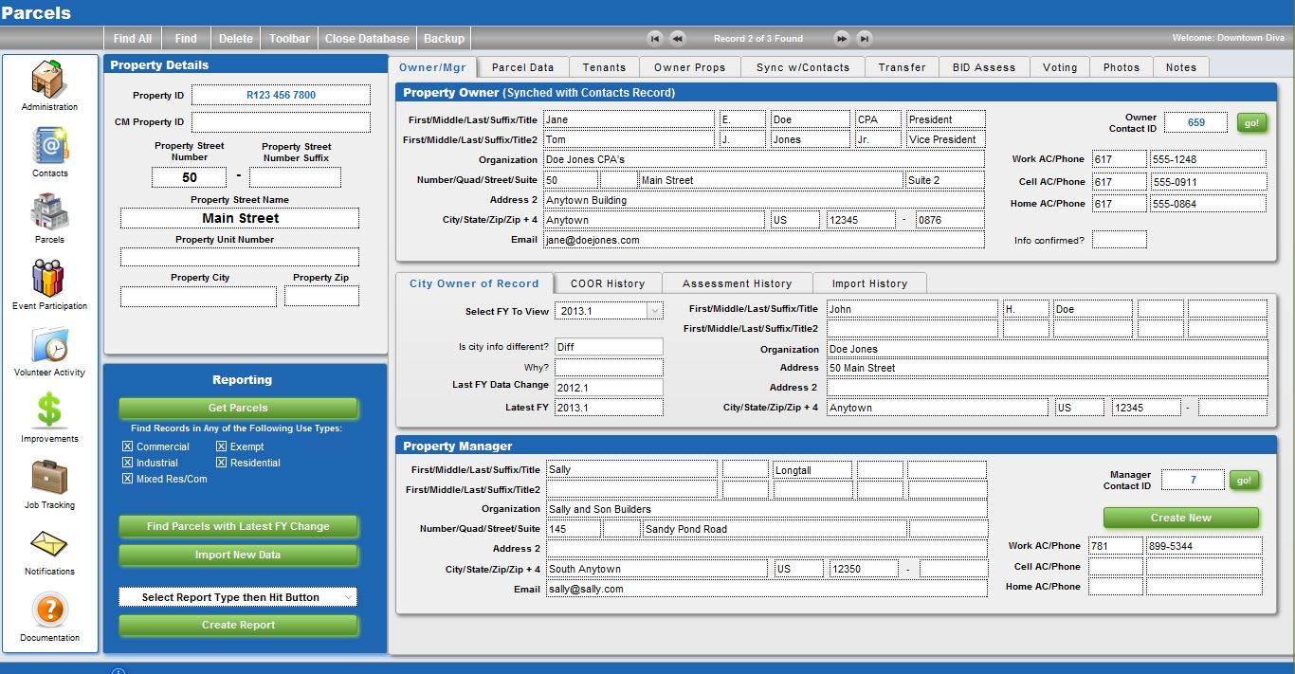Screen dimensions: 1295x674
Task: Click the Get Parcels button
Action: 238,408
